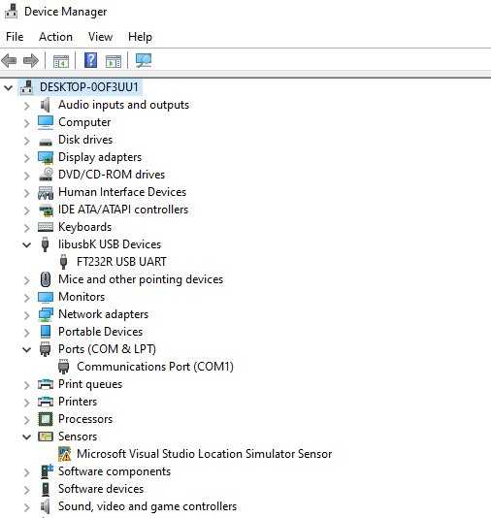The image size is (491, 518).
Task: Open the File menu
Action: [15, 37]
